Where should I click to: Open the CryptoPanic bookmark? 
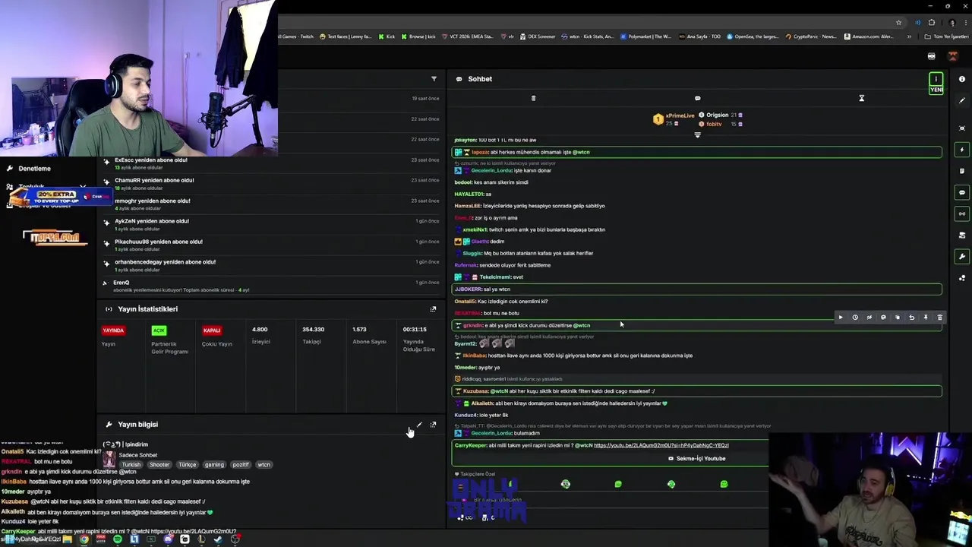click(x=811, y=36)
